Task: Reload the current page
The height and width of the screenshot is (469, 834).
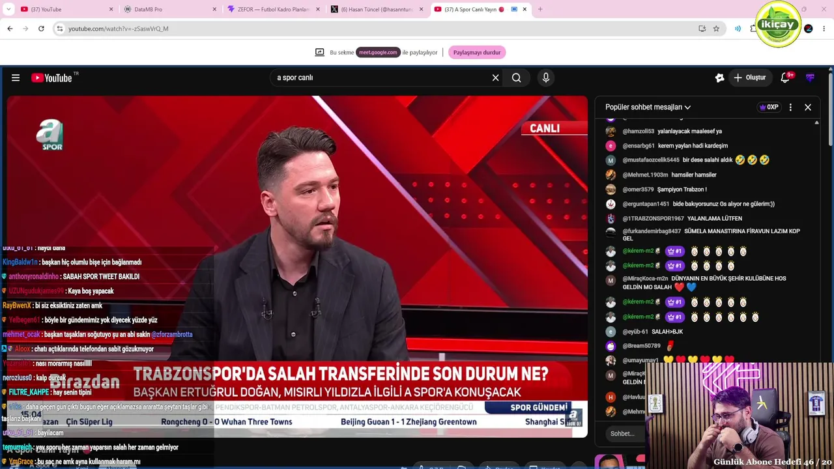Action: (41, 29)
